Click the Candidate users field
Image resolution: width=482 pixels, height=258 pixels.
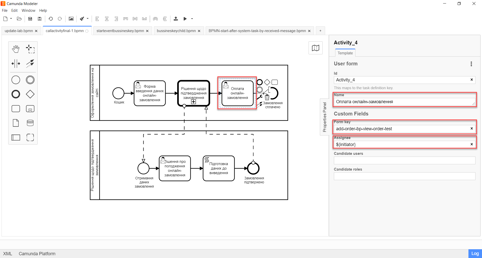coord(404,160)
